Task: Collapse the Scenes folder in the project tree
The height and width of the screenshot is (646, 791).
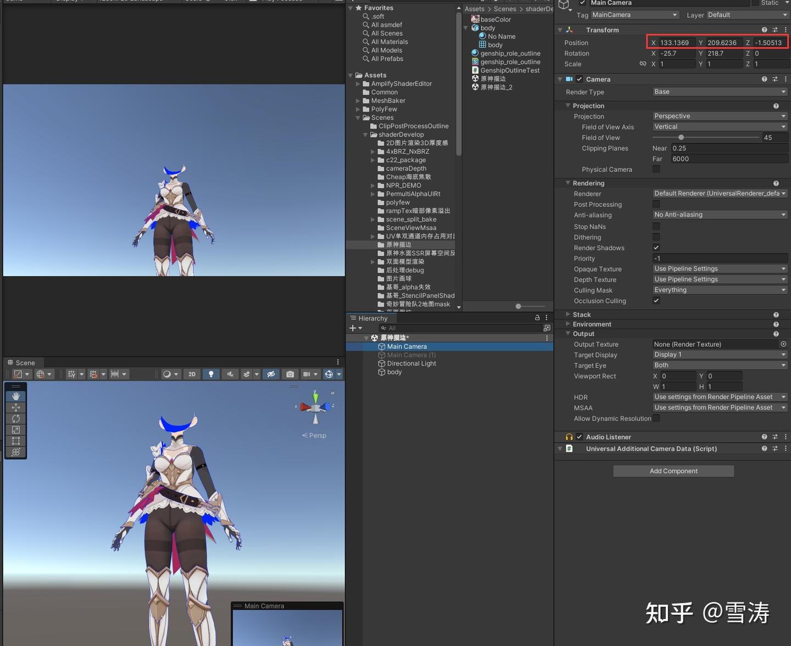Action: 358,117
